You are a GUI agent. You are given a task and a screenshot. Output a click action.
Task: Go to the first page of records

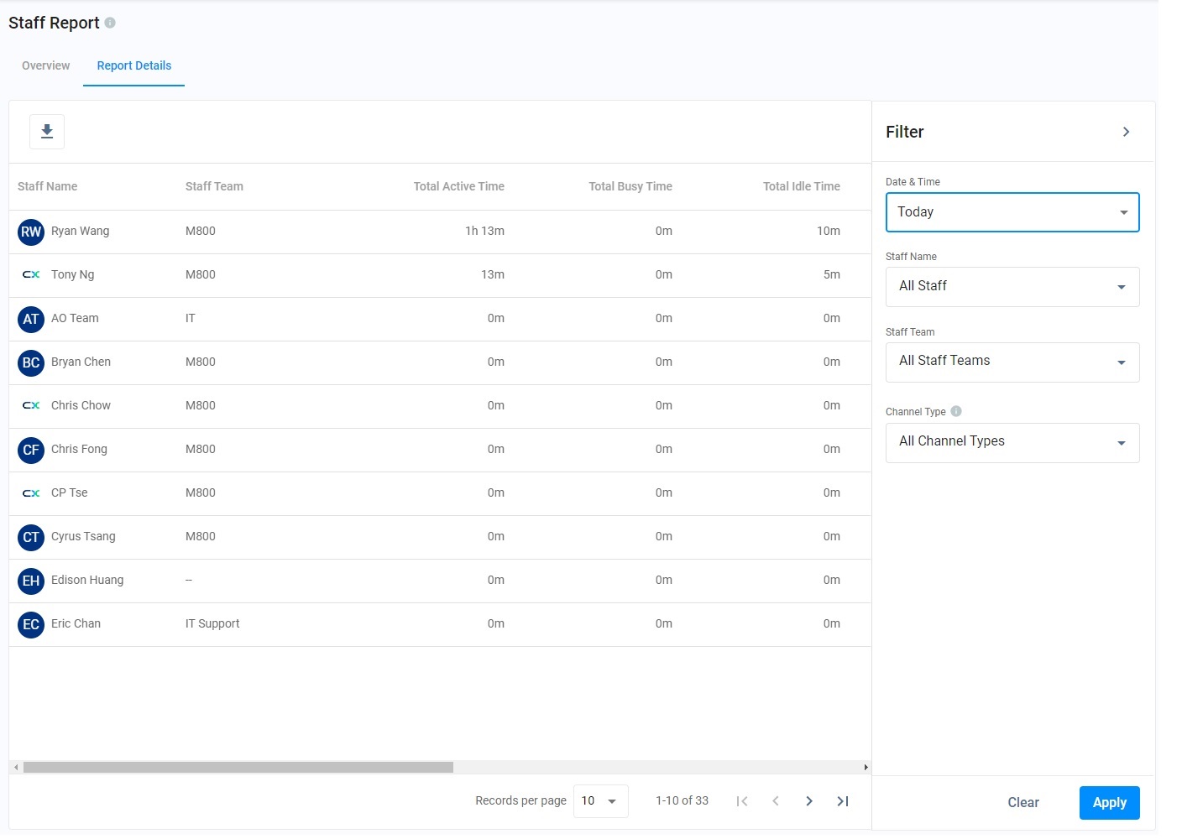pos(742,801)
